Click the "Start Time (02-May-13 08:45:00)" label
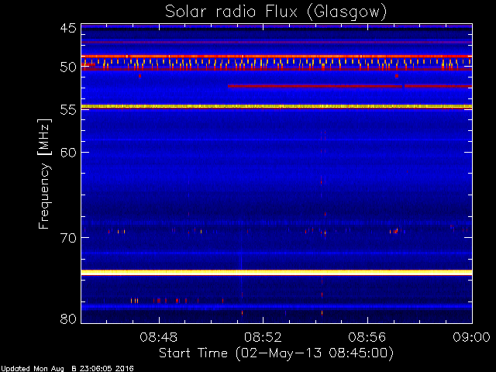 click(x=276, y=353)
